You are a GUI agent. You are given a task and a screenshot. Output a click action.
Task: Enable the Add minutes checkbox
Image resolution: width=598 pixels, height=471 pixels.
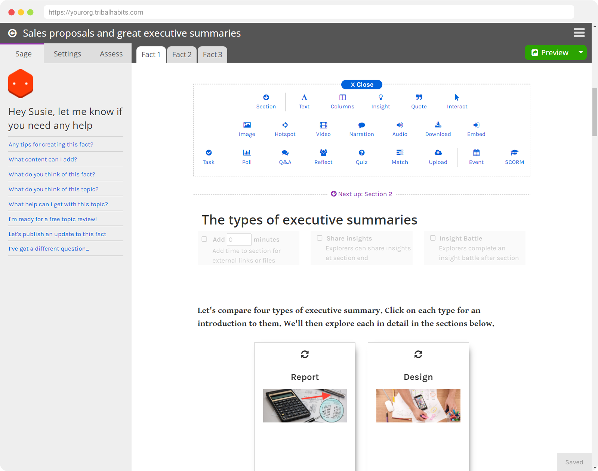coord(204,239)
